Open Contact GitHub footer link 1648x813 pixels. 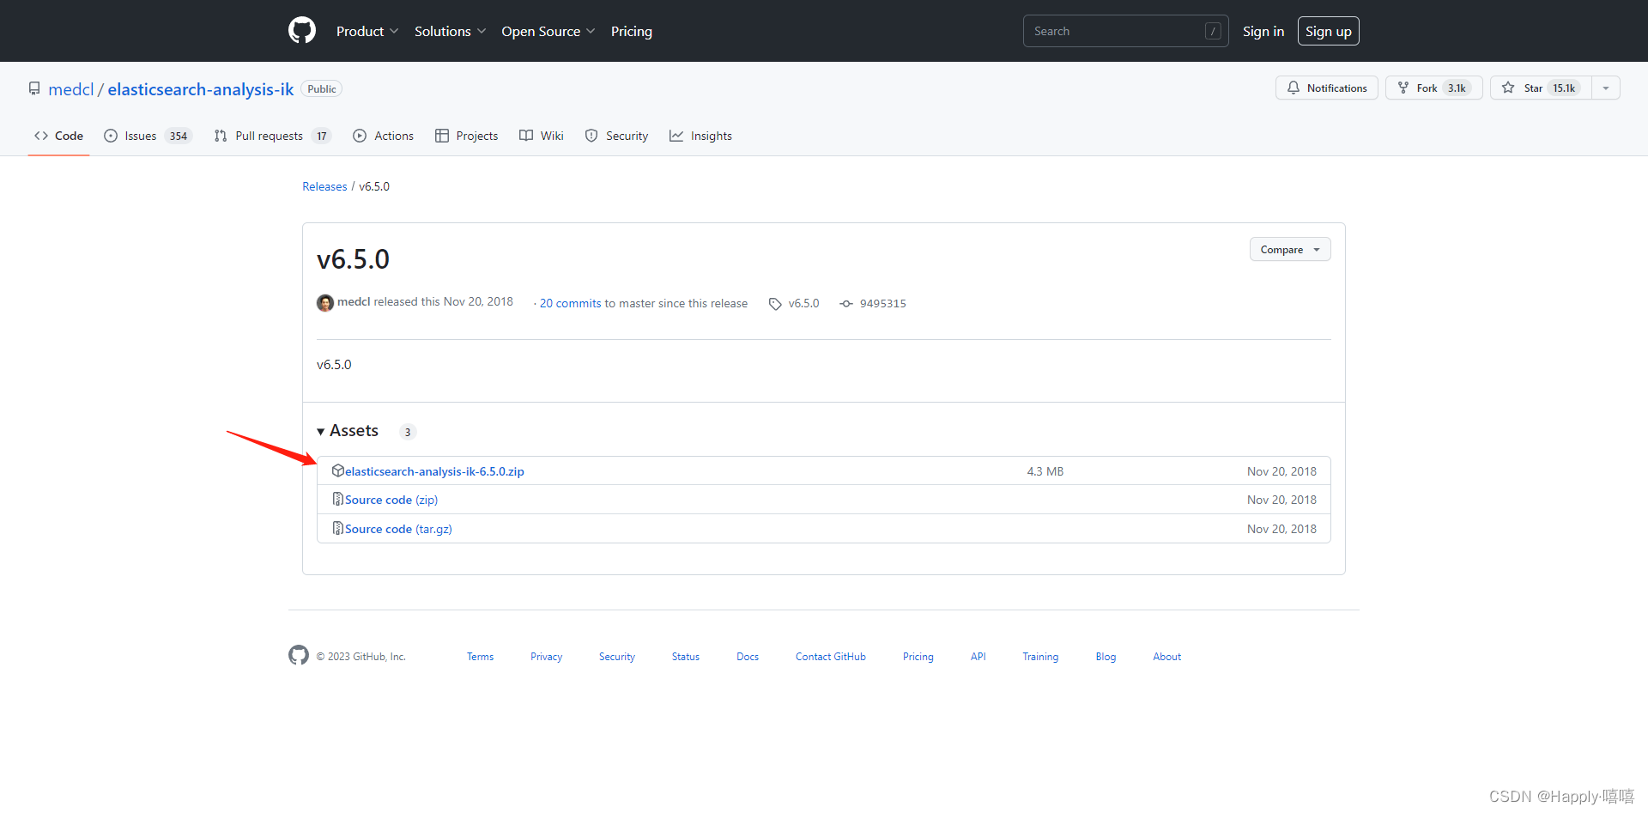click(x=831, y=657)
